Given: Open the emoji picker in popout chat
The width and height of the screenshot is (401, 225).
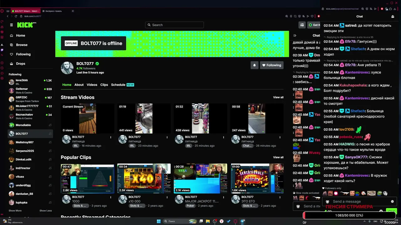Looking at the screenshot, I should pyautogui.click(x=392, y=202).
